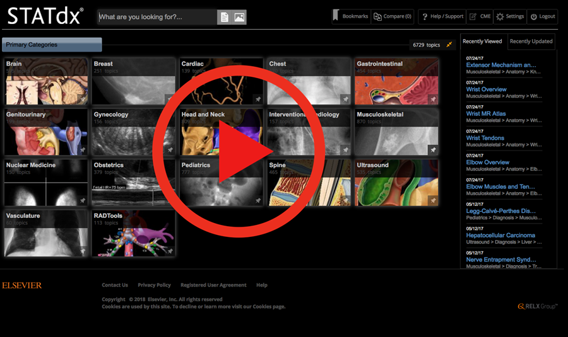Open the Registered User Agreement link
This screenshot has height=337, width=568.
click(x=213, y=285)
